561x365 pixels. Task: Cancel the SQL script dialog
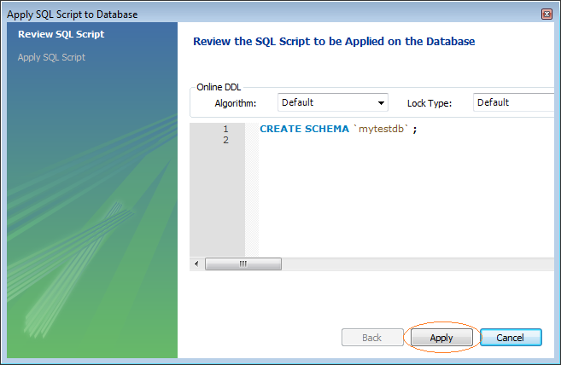[x=511, y=338]
